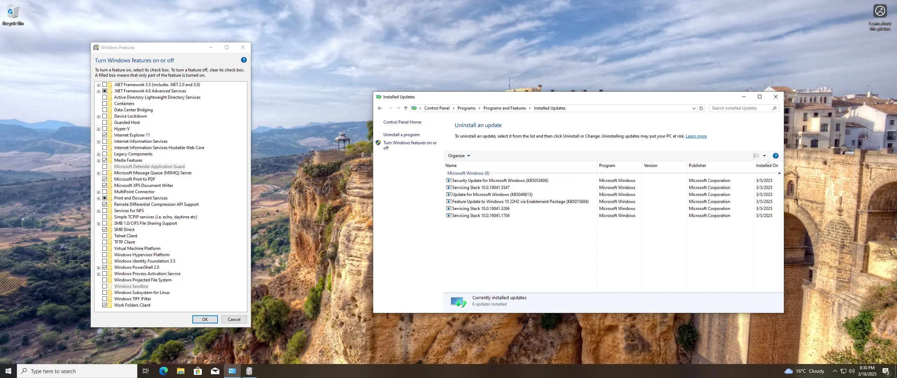Enable Windows Subsystem for Linux checkbox
Screen dimensions: 897x378
point(105,293)
